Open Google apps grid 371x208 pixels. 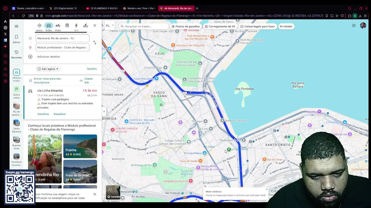pyautogui.click(x=354, y=26)
